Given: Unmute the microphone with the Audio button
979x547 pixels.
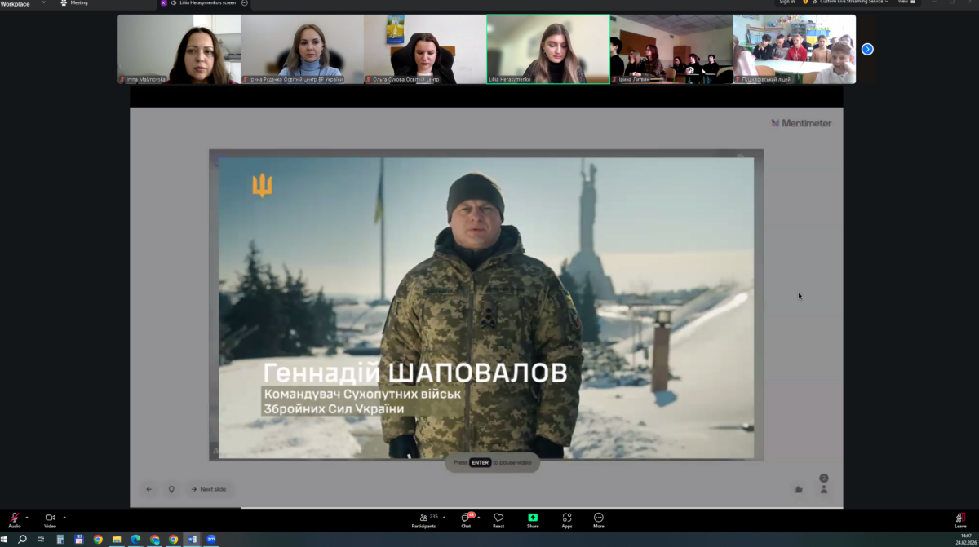Looking at the screenshot, I should (x=14, y=519).
